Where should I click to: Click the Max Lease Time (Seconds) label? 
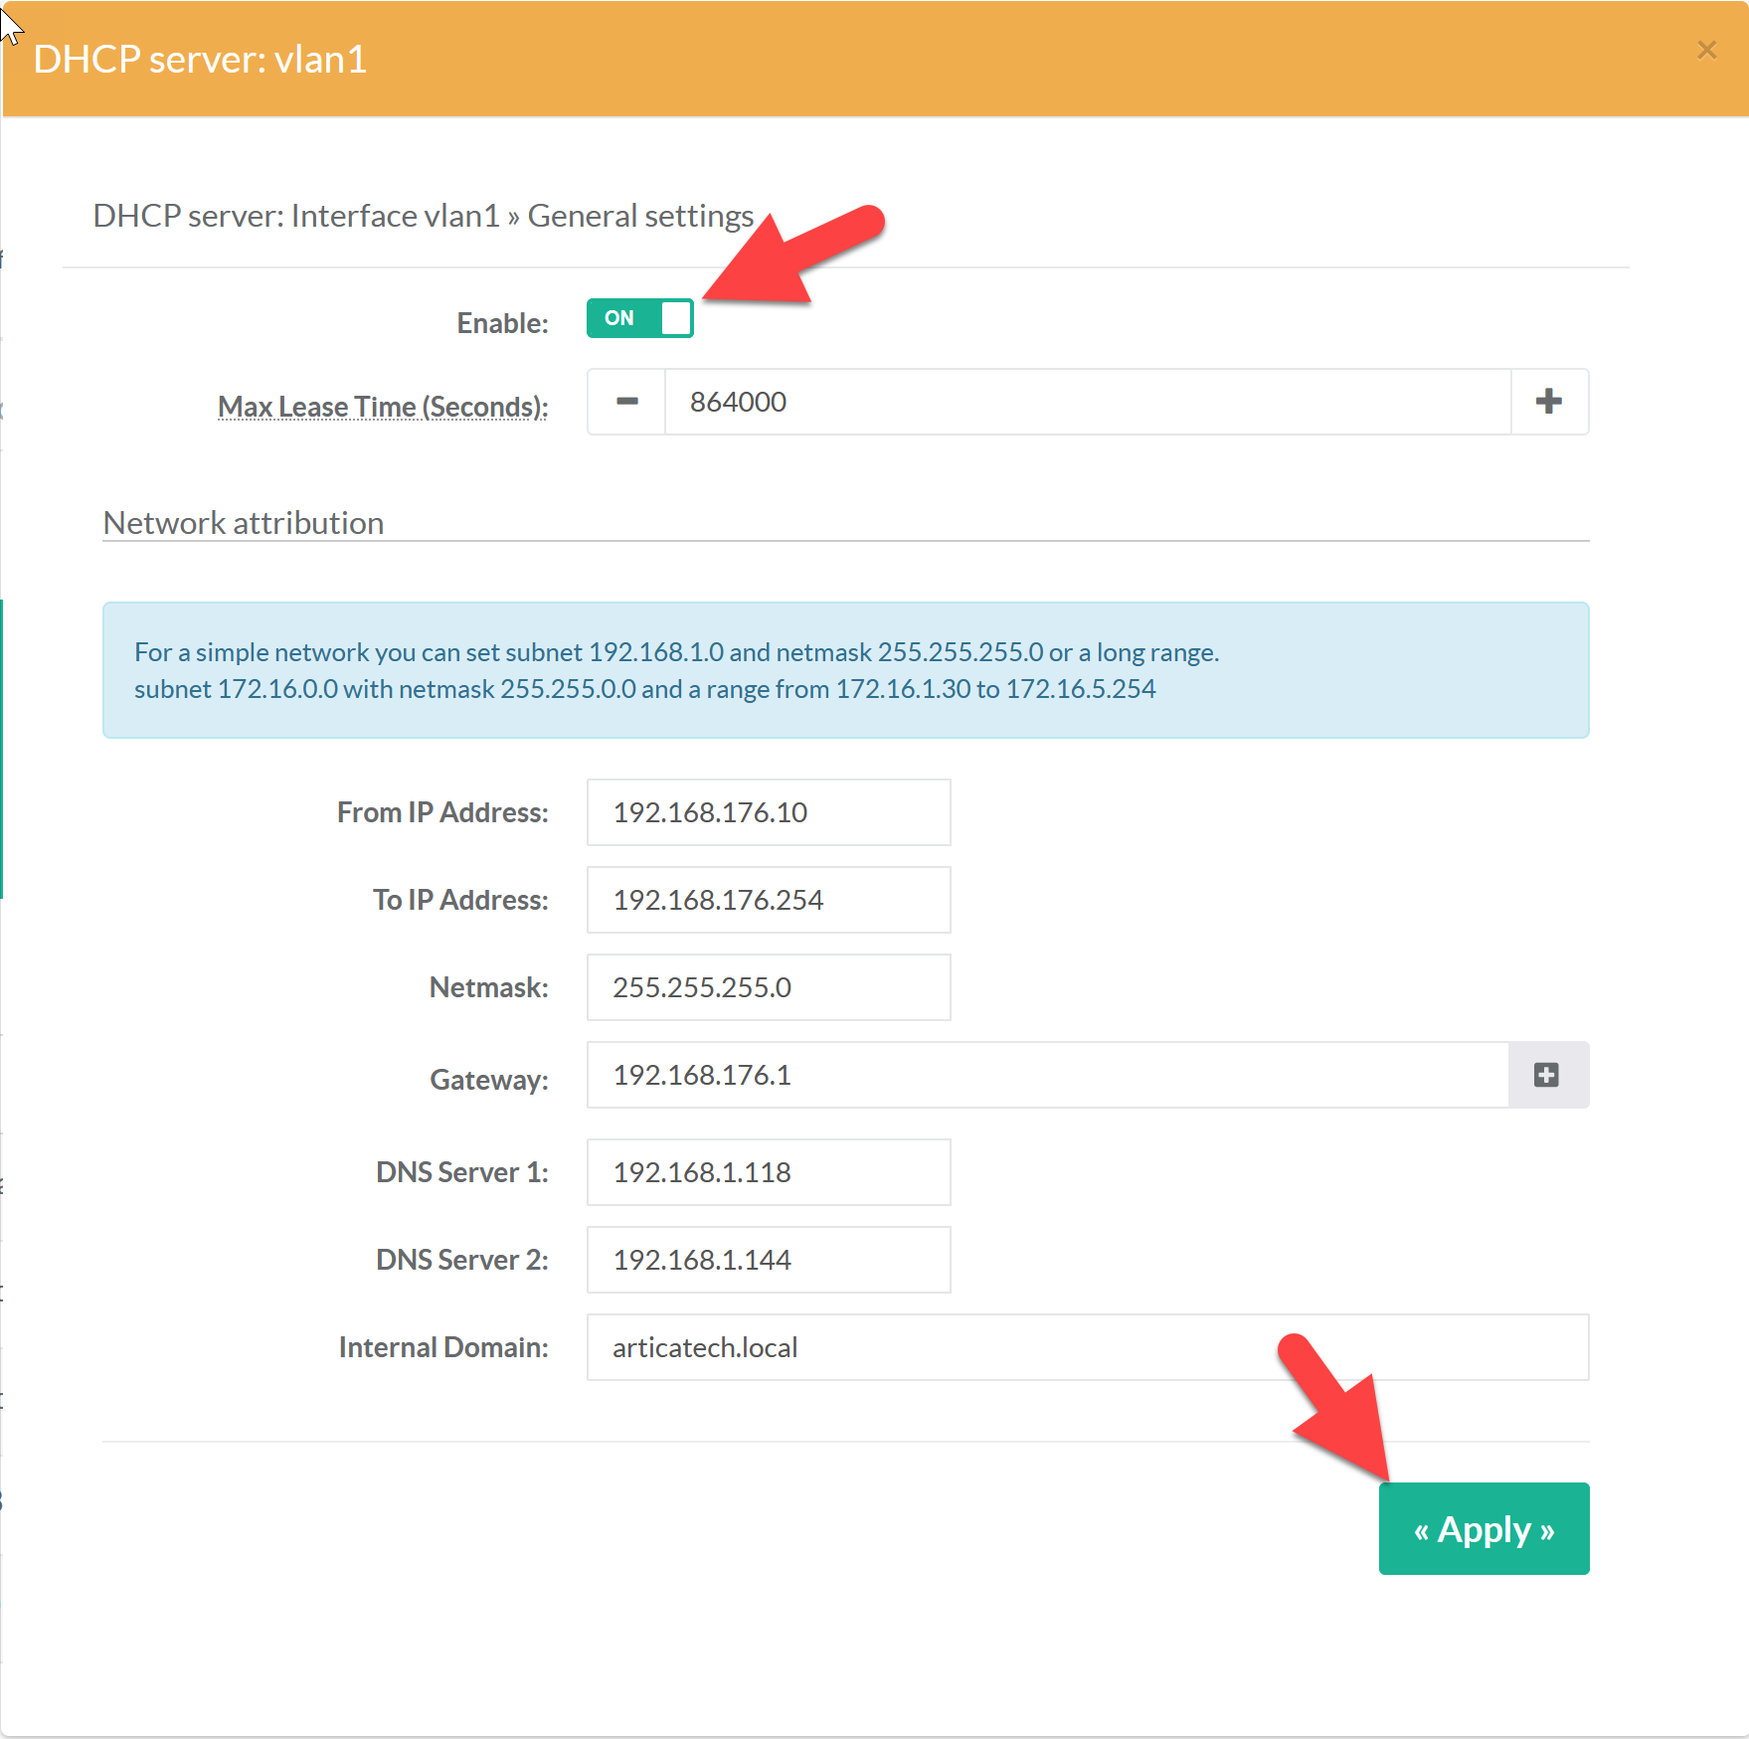[x=383, y=407]
